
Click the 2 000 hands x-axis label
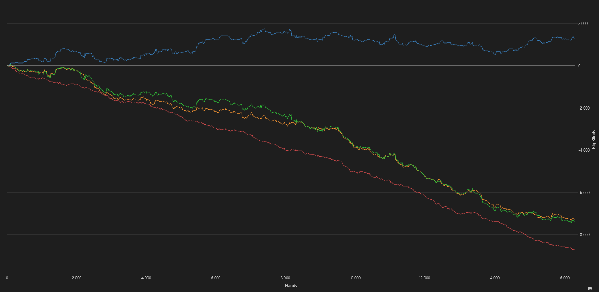pyautogui.click(x=77, y=278)
